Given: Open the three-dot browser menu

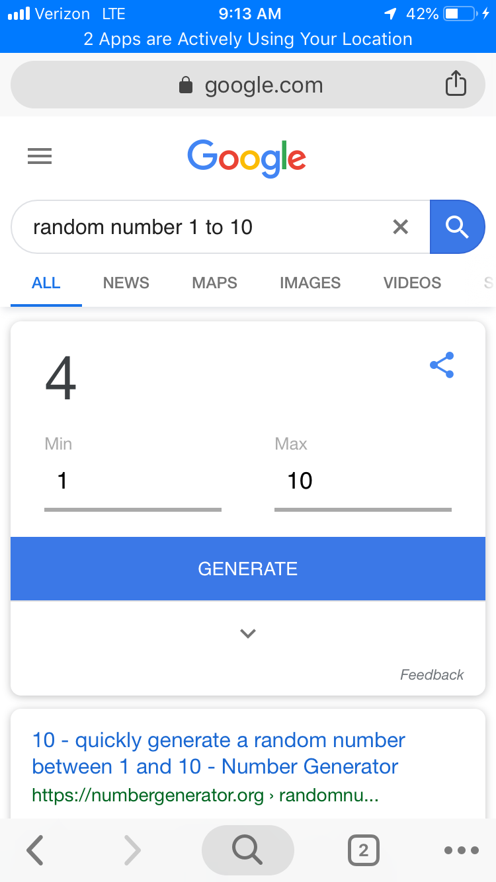Looking at the screenshot, I should (x=461, y=850).
